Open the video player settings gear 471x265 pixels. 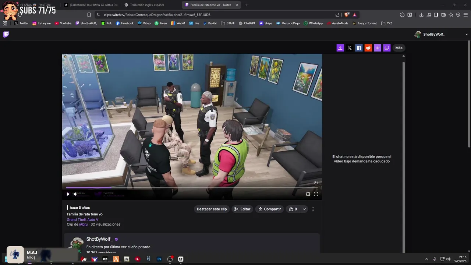point(308,194)
